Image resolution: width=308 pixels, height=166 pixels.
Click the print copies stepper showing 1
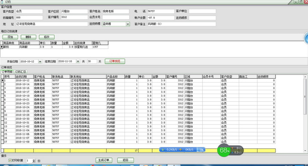31,161
